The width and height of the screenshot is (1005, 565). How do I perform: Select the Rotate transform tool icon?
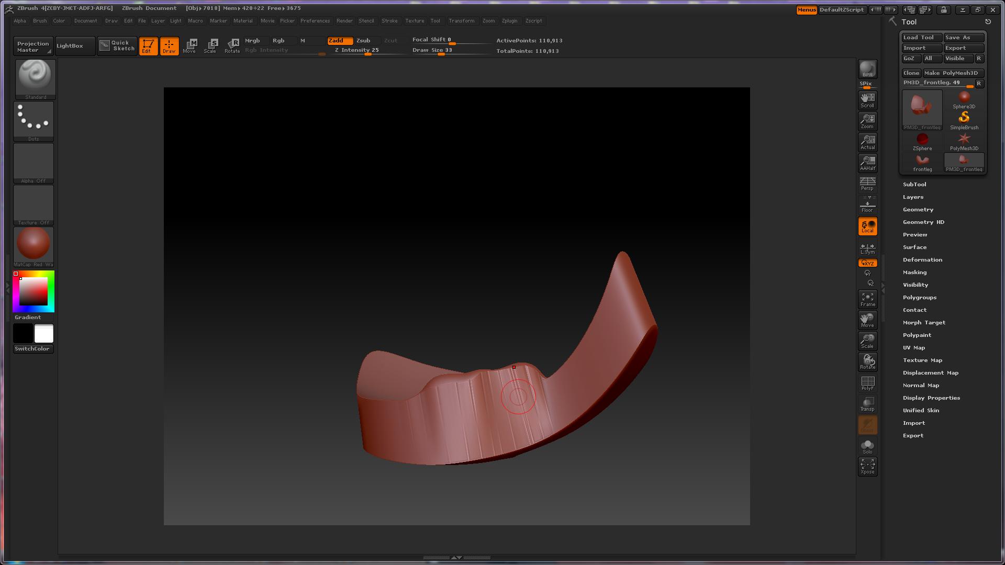point(232,46)
